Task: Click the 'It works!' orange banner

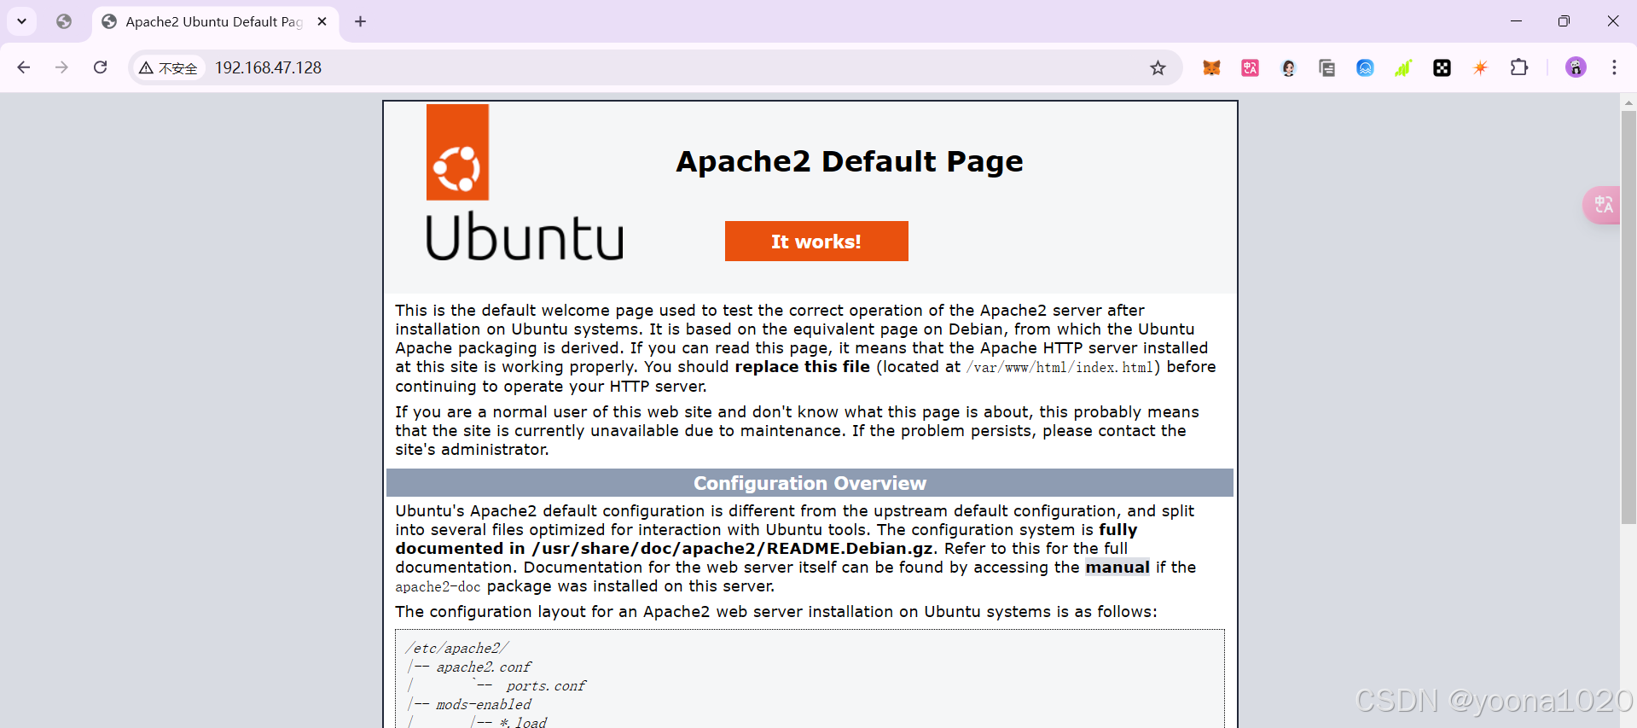Action: [x=816, y=242]
